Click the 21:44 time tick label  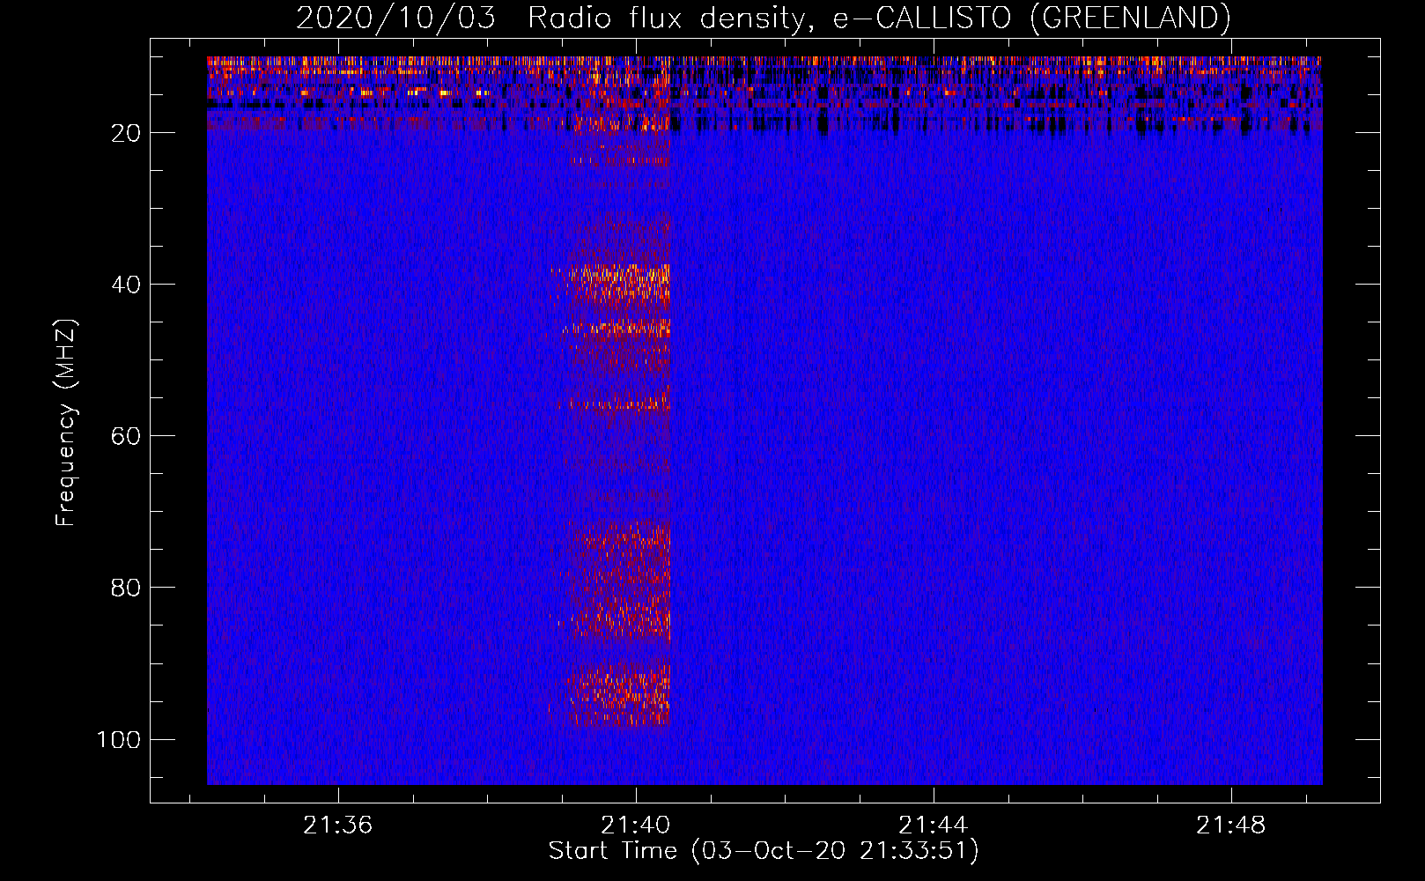point(934,825)
